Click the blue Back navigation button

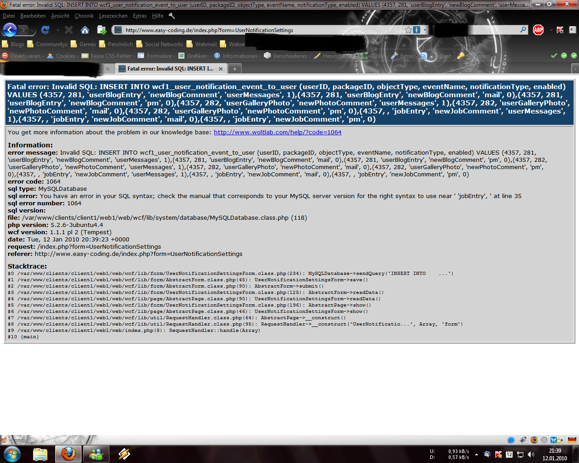[9, 30]
